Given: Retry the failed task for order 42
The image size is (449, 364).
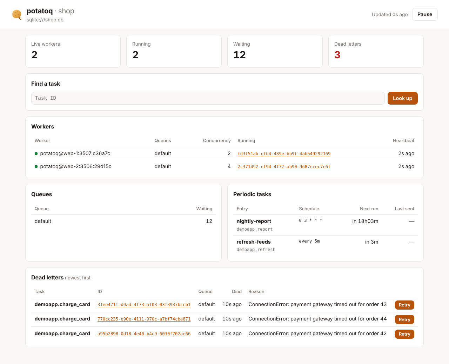Looking at the screenshot, I should (404, 334).
